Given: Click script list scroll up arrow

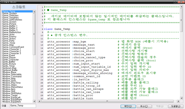Looking at the screenshot, I should coord(34,12).
